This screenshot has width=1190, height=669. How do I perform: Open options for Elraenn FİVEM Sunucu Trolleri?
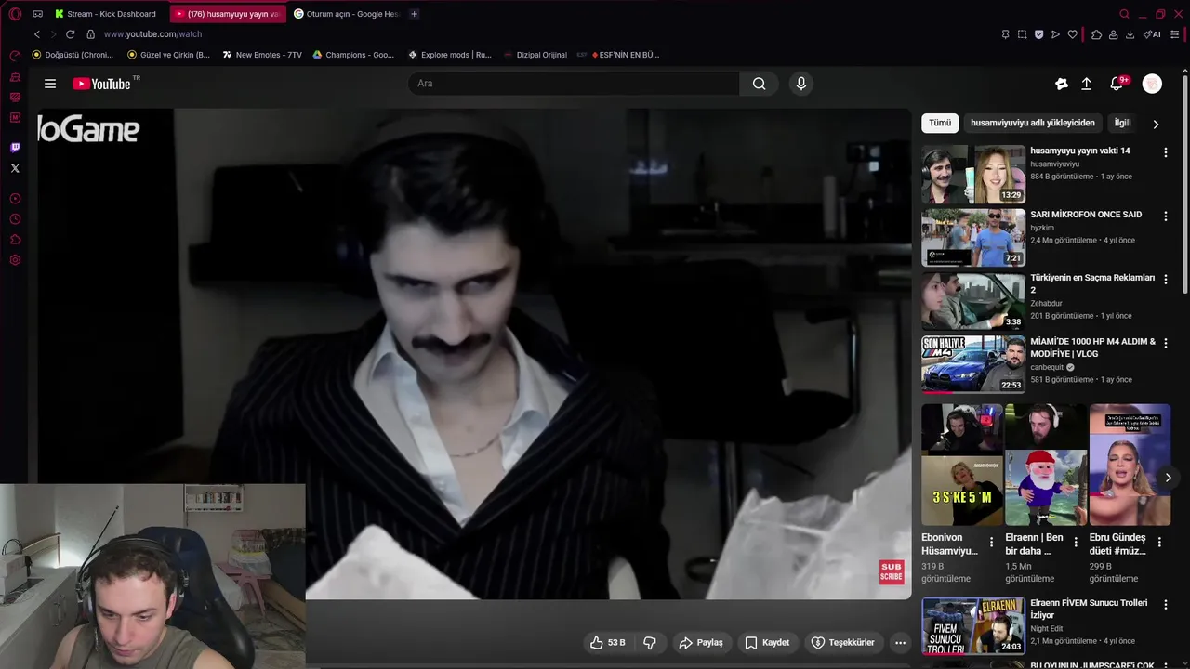click(x=1165, y=604)
